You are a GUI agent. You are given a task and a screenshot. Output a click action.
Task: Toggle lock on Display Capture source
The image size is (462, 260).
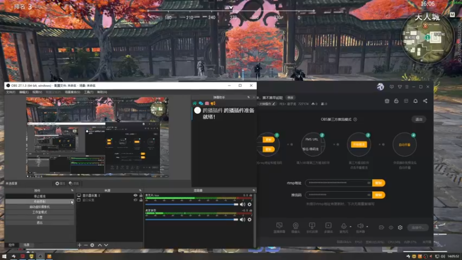(141, 195)
